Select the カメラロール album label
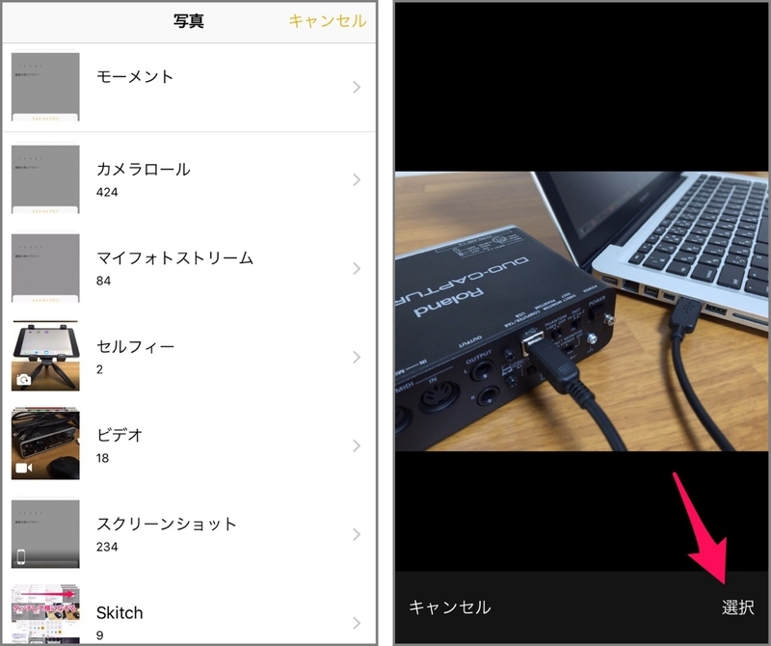The image size is (771, 646). [x=144, y=170]
